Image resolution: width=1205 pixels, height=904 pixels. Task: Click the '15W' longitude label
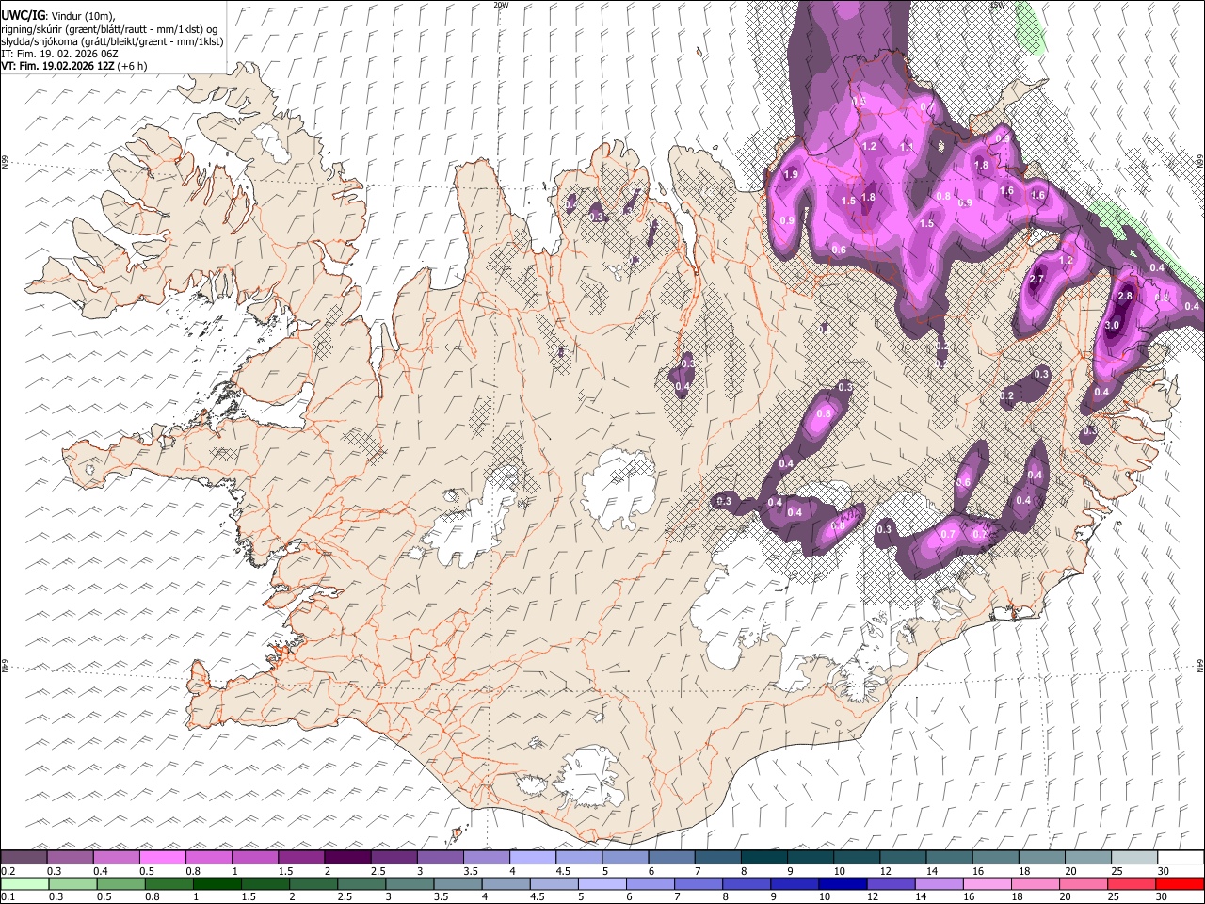click(x=997, y=5)
